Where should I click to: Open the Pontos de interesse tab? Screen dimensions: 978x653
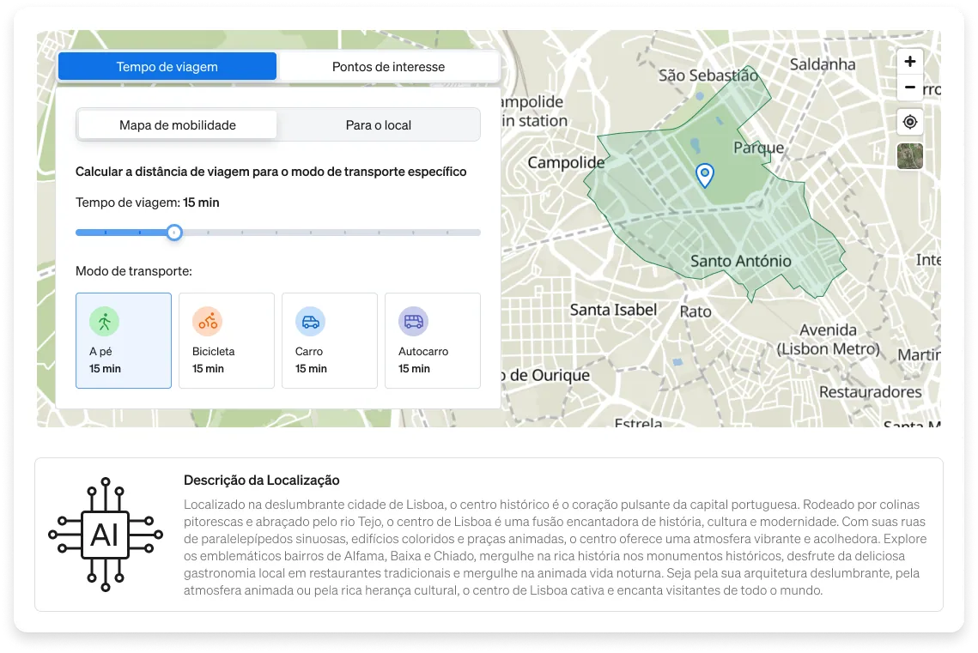(x=389, y=67)
